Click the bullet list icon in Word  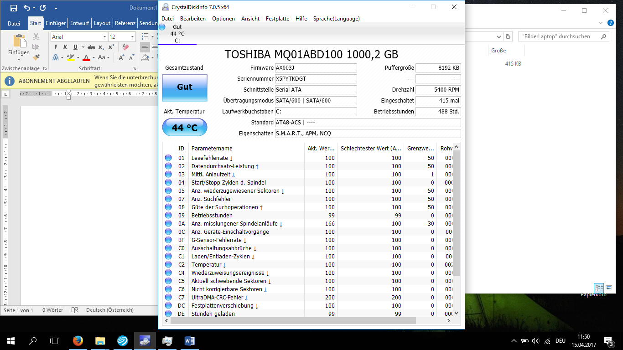144,36
